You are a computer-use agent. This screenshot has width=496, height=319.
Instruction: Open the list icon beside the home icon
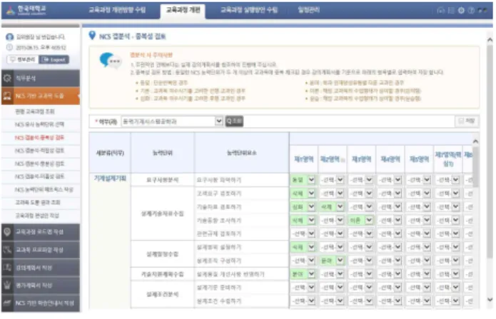coord(451,11)
